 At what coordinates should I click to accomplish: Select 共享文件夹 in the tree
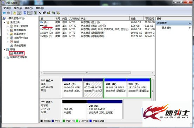click(20, 34)
